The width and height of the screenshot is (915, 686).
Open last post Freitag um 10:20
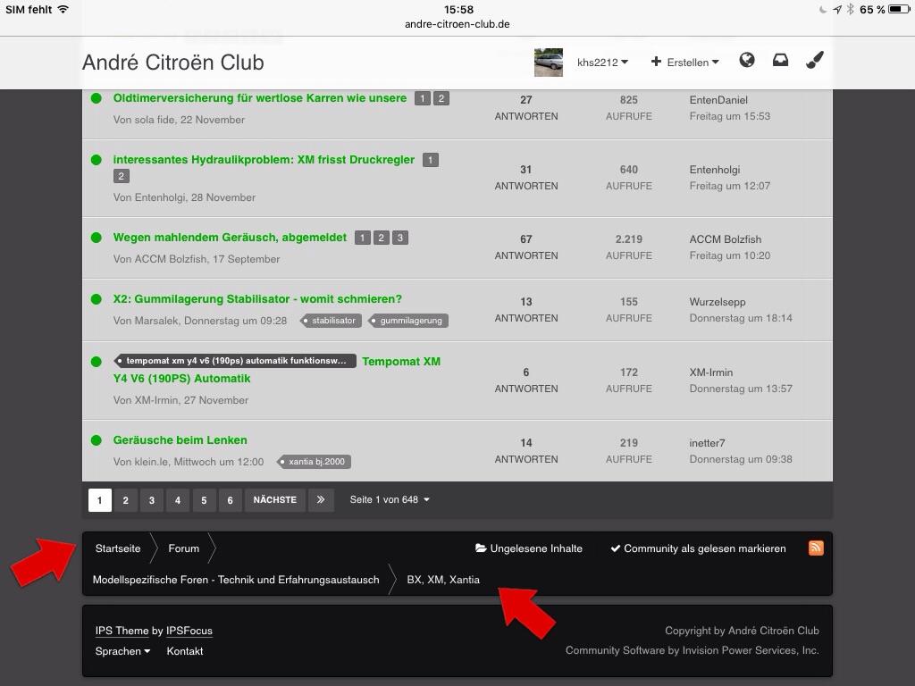(729, 255)
